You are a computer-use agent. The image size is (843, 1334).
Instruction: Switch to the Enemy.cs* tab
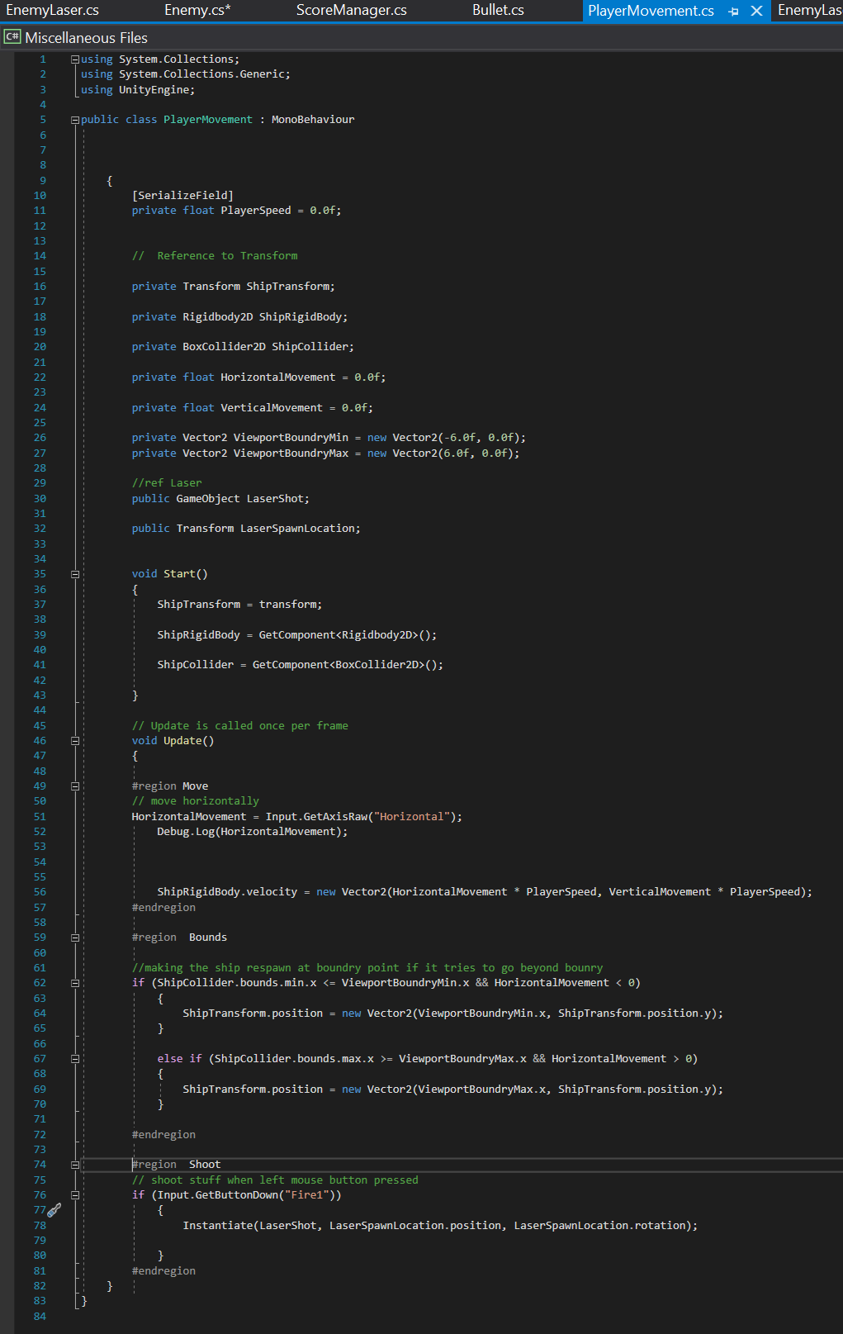(x=197, y=11)
